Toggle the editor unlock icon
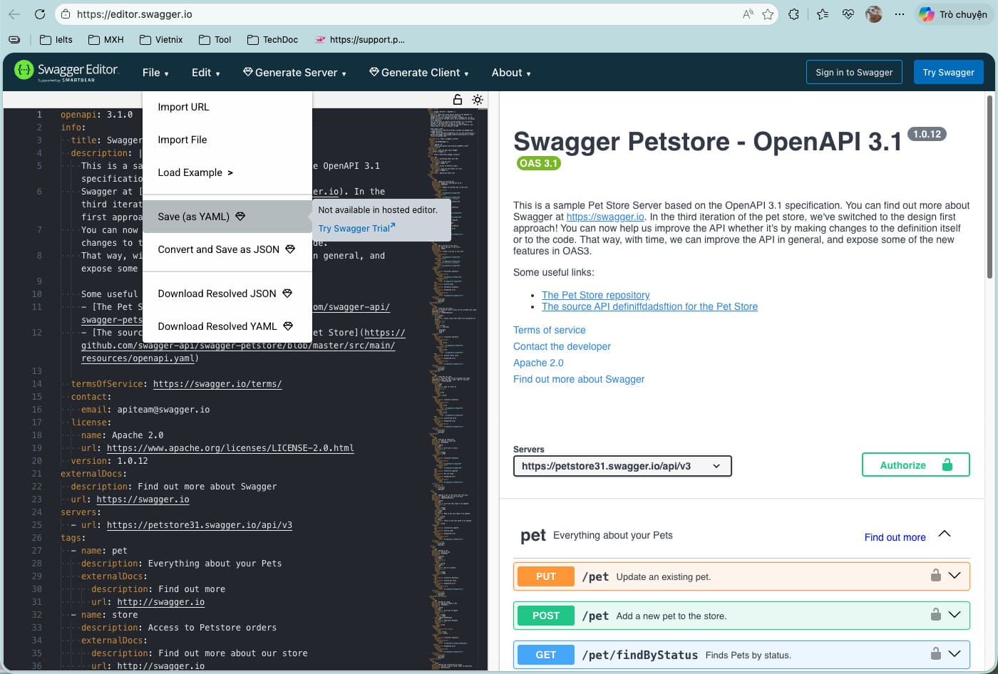The height and width of the screenshot is (674, 998). pyautogui.click(x=457, y=100)
